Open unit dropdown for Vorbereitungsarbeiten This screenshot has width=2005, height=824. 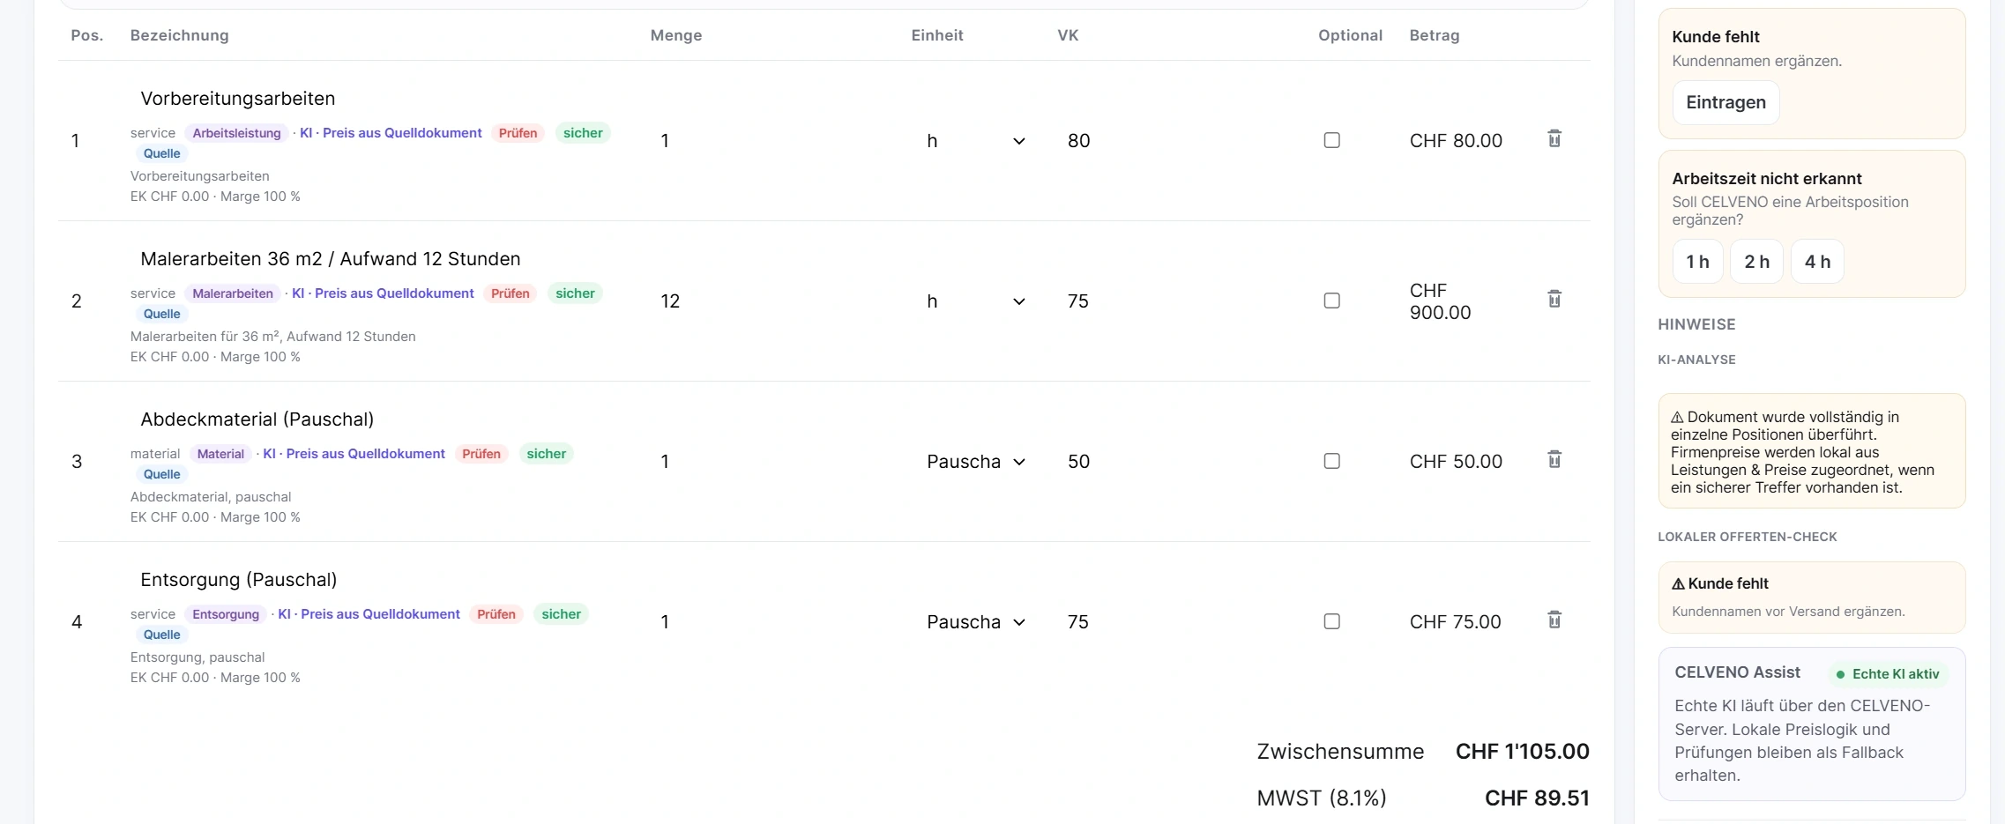[x=976, y=141]
